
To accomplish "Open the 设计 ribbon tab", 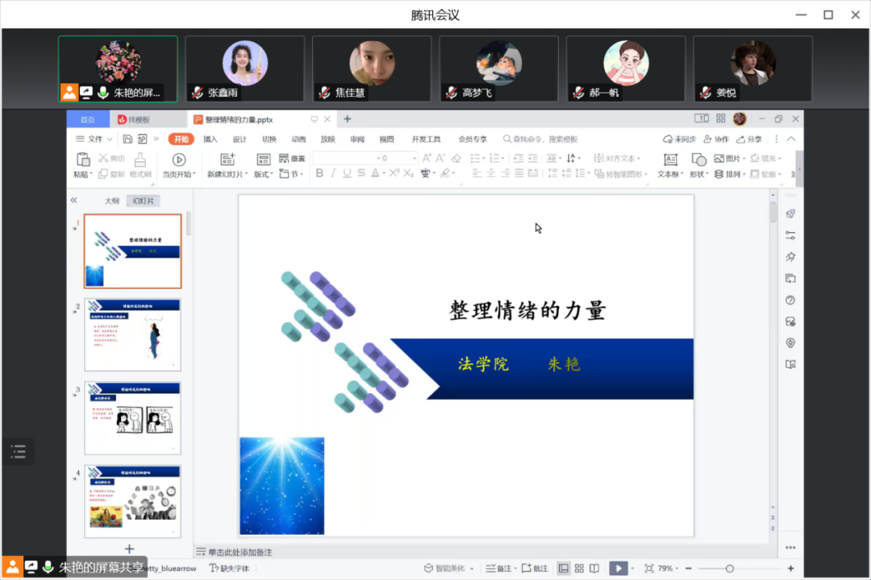I will click(240, 139).
